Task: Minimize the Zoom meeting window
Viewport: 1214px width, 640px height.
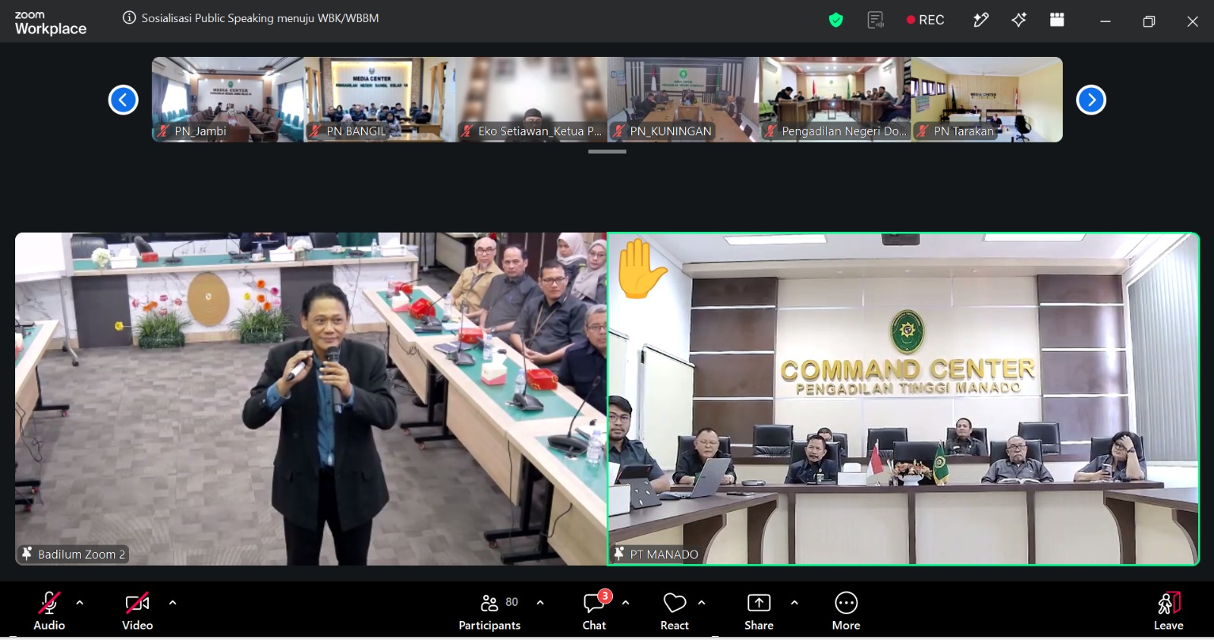Action: [x=1105, y=21]
